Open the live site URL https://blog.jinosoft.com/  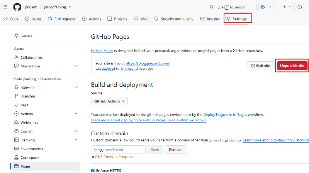coord(148,63)
